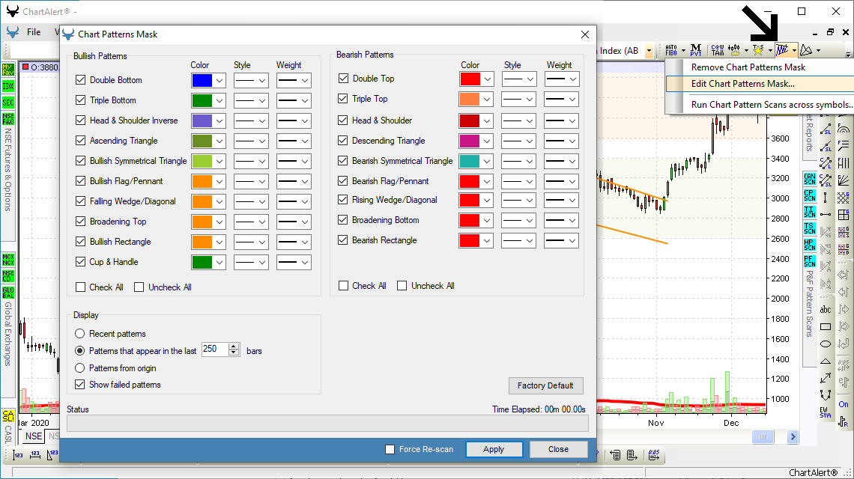Screen dimensions: 854x479
Task: Close the Chart Patterns Mask dialog with X
Action: pyautogui.click(x=585, y=34)
